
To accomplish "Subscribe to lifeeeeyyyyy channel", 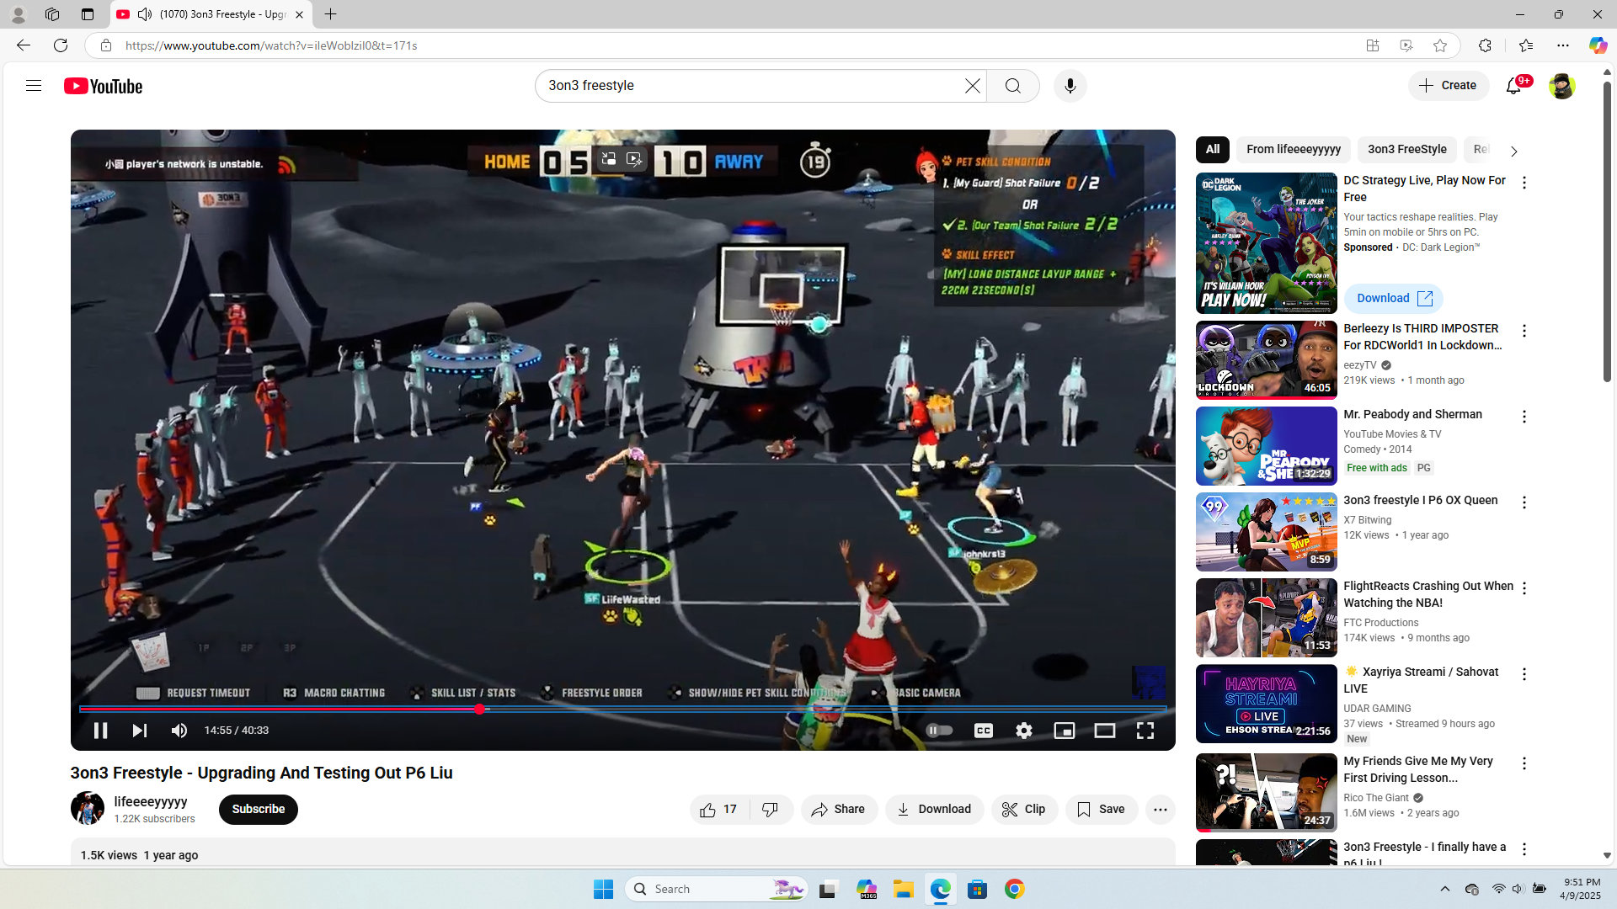I will (258, 810).
